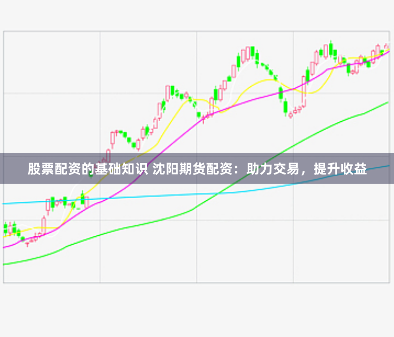The width and height of the screenshot is (394, 337).
Task: Click the small circular doji at the dip bottom
Action: pyautogui.click(x=291, y=115)
